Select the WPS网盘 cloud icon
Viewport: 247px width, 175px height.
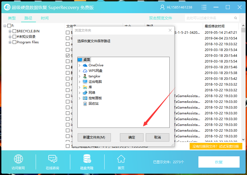coord(85,71)
